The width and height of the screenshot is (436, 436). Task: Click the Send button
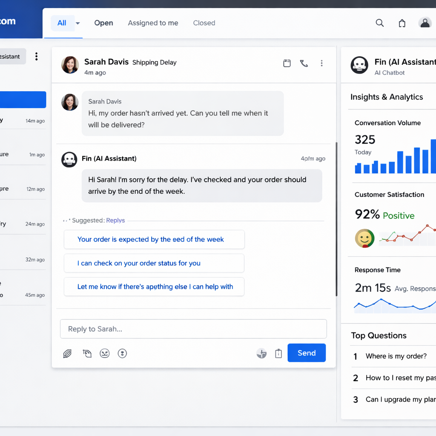[x=306, y=353]
